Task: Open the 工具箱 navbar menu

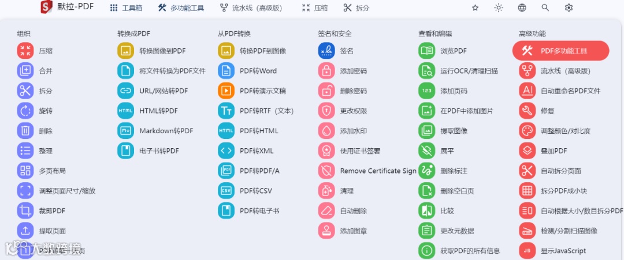Action: tap(126, 7)
